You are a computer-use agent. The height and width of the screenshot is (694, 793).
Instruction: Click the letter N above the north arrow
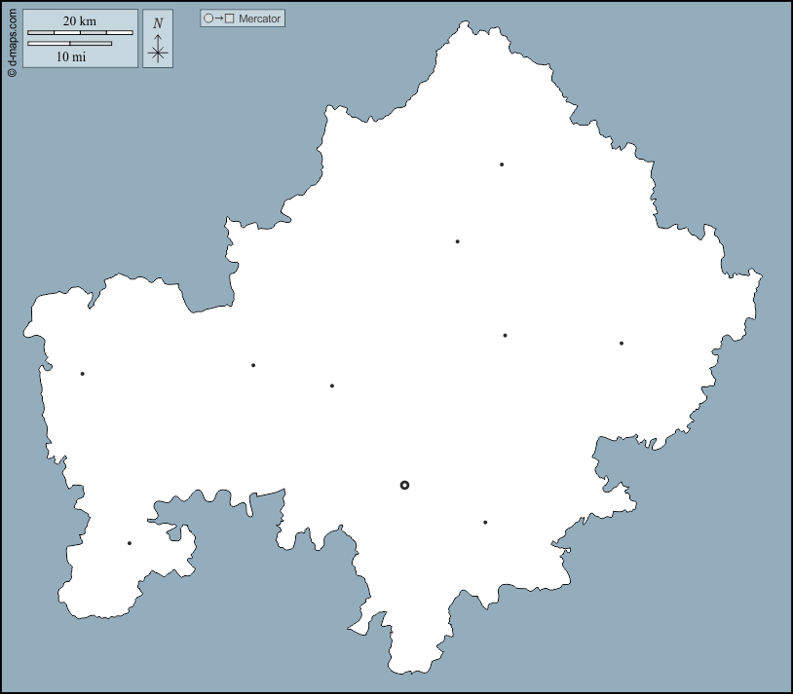pos(158,23)
